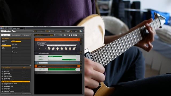Clear the preset search with the x icon
171x96 pixels.
coord(30,65)
